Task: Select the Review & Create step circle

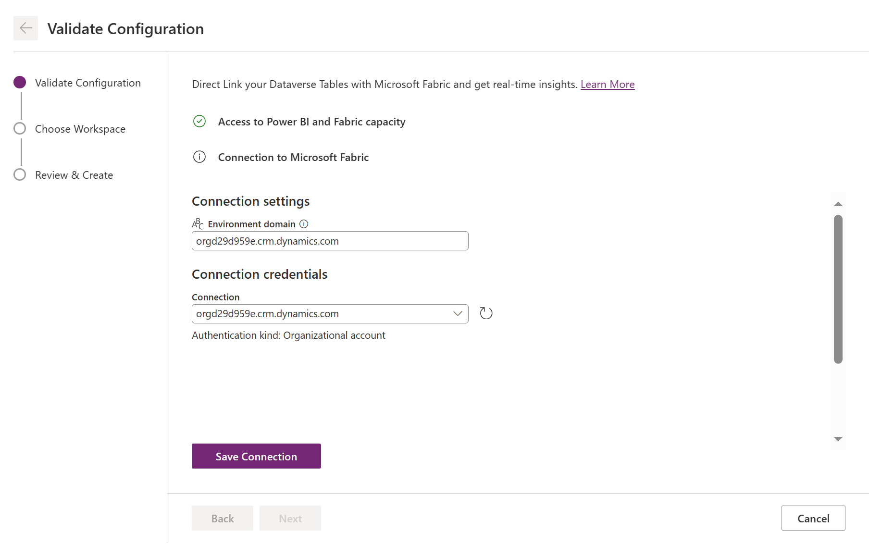Action: [x=20, y=174]
